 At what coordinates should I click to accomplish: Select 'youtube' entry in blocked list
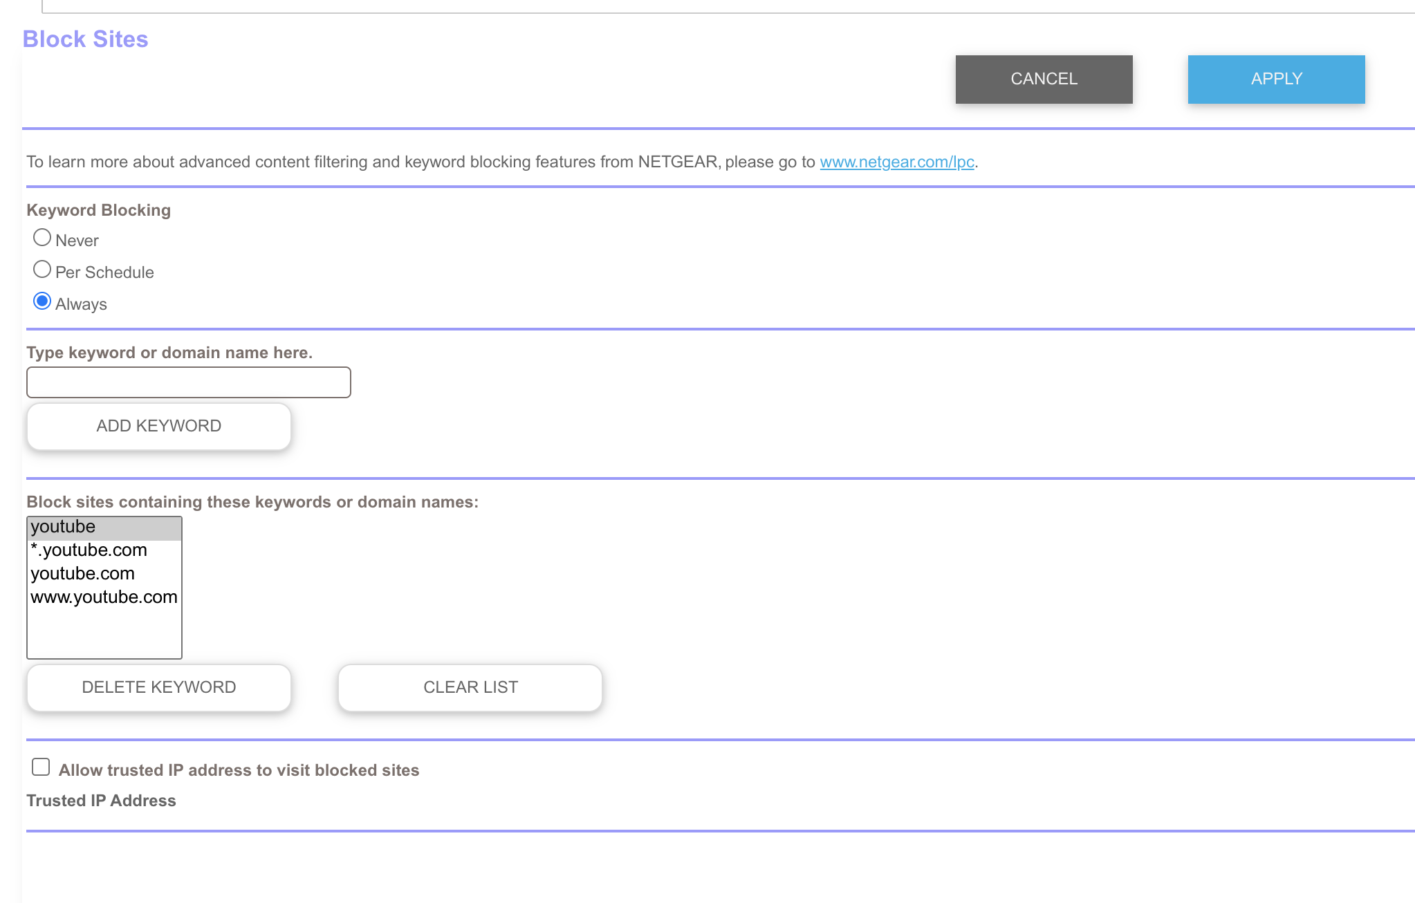tap(104, 527)
